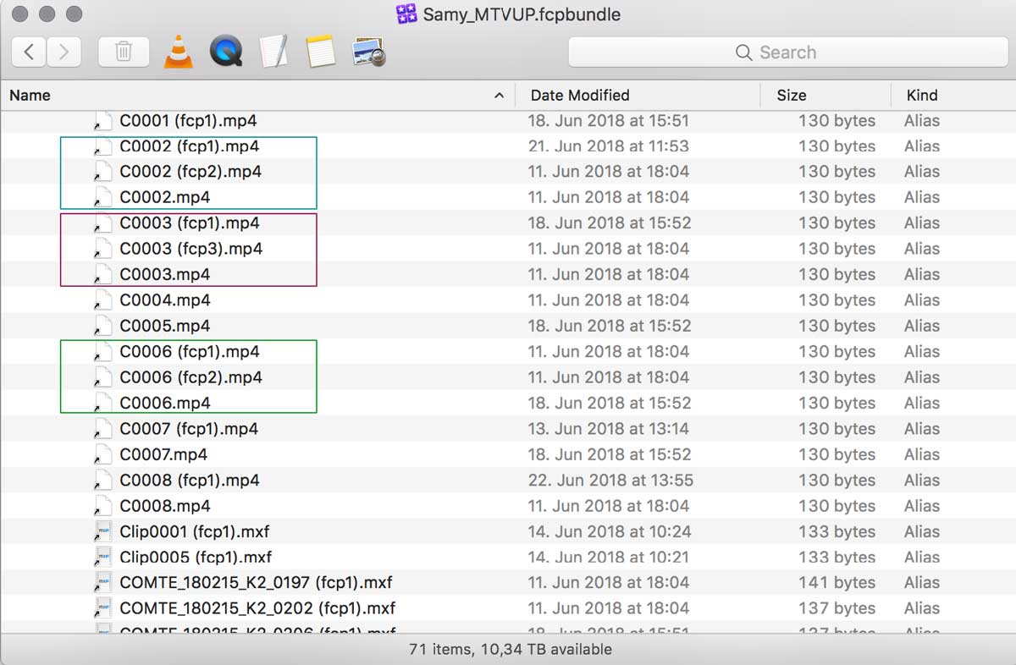1016x665 pixels.
Task: Select file icon of C0002 (fcp1).mp4
Action: (102, 146)
